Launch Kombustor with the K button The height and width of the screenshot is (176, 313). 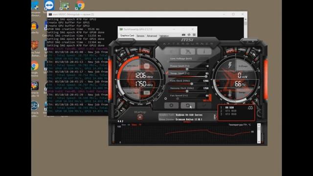pos(172,52)
